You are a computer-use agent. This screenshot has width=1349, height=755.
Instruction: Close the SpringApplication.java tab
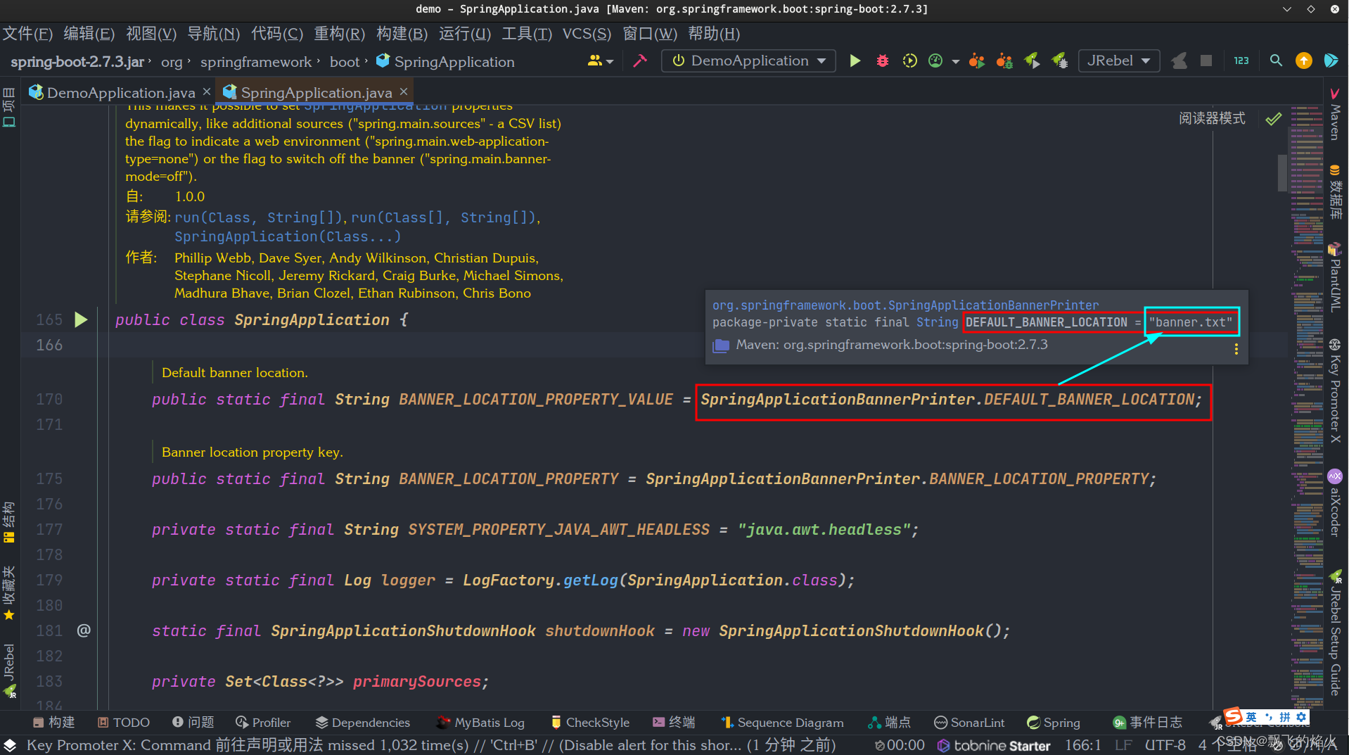[404, 92]
